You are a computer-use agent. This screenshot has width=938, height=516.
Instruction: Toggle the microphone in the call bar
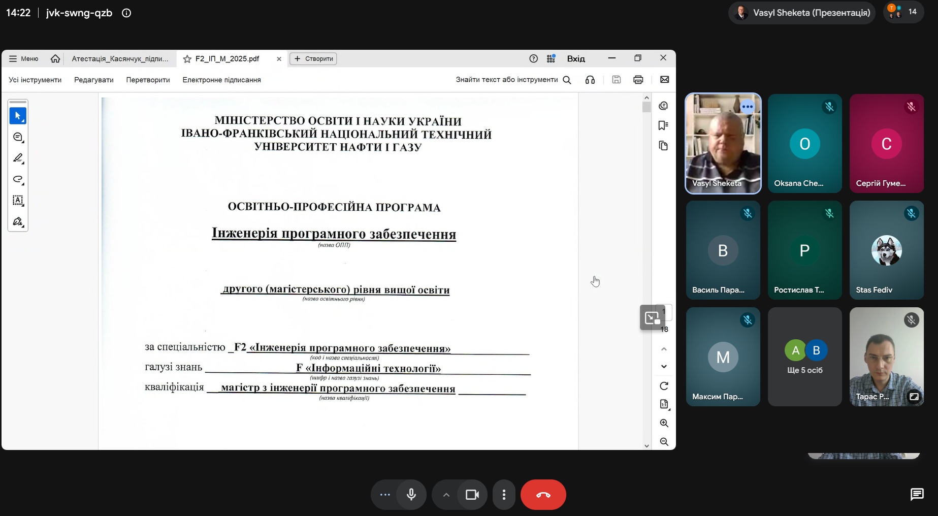[411, 495]
